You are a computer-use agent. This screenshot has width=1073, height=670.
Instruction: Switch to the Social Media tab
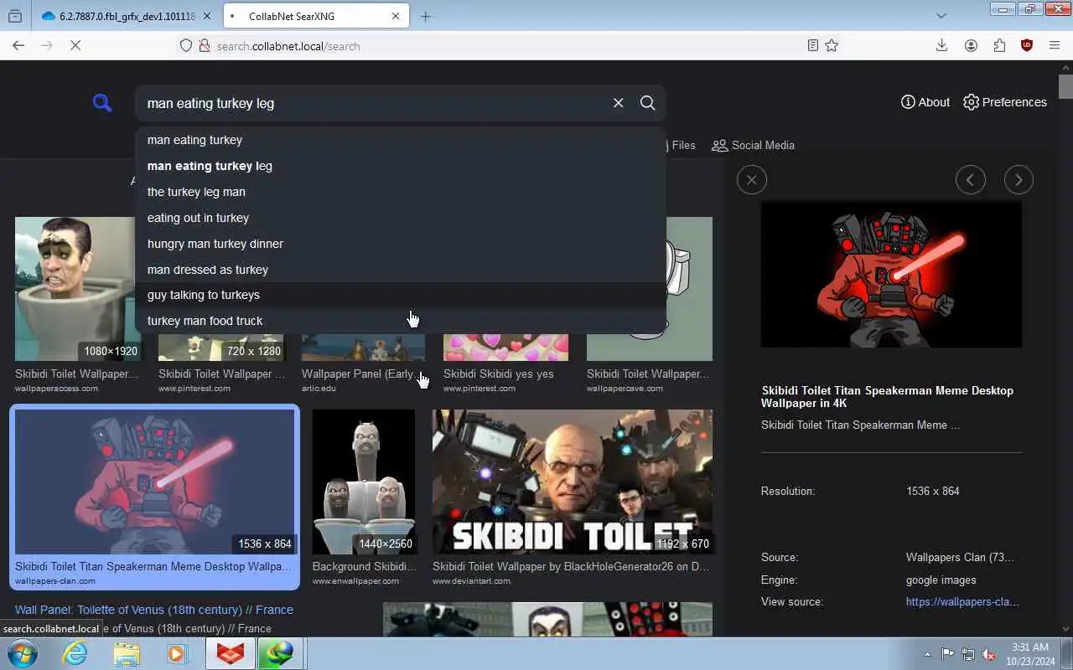[x=753, y=145]
